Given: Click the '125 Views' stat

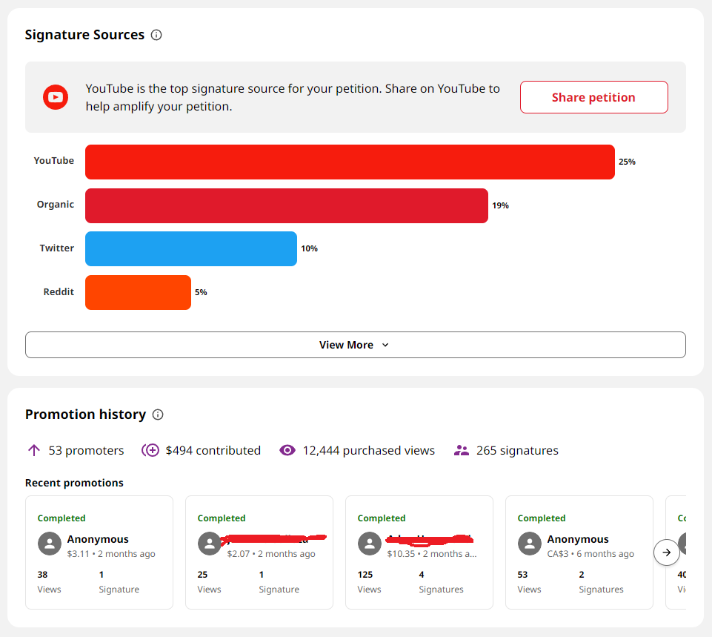Looking at the screenshot, I should pyautogui.click(x=369, y=582).
